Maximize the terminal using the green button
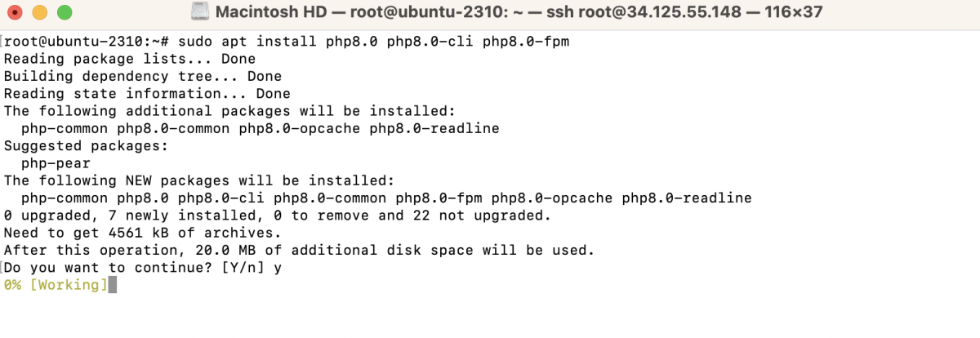 click(65, 13)
